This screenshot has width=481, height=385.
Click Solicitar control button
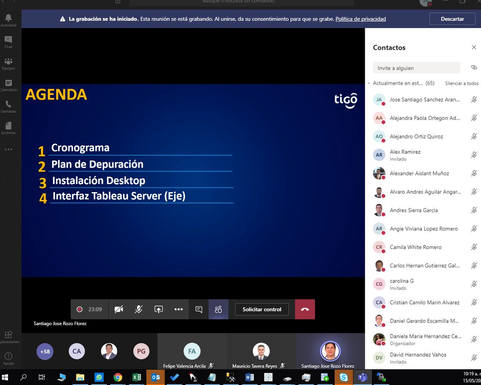262,309
